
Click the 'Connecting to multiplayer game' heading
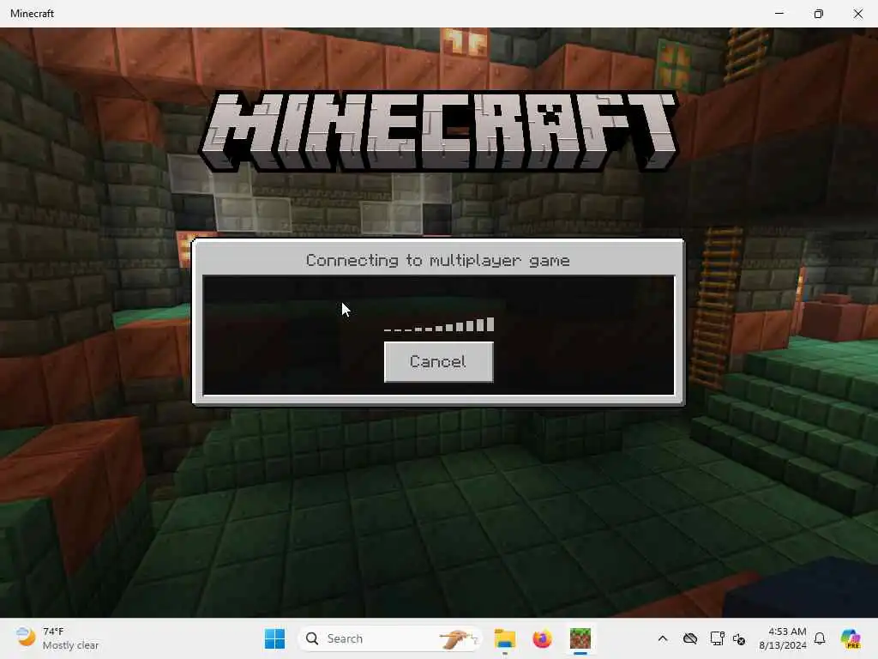[438, 261]
